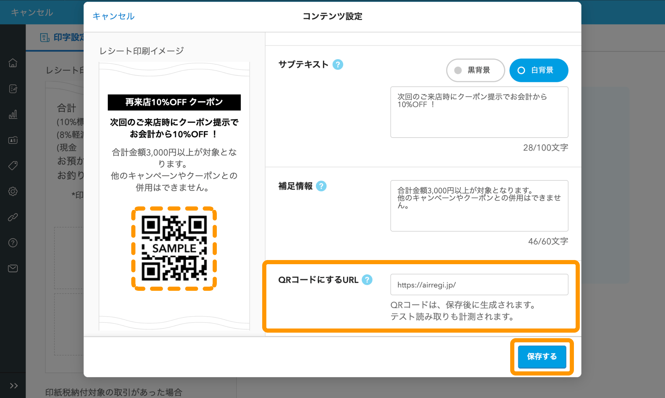Click 印紙税納付対象の取引があった場合 in background
This screenshot has width=665, height=398.
(x=114, y=392)
